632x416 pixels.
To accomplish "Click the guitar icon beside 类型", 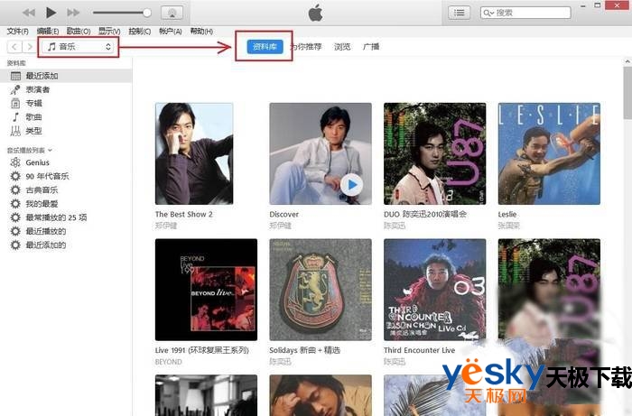I will [x=15, y=131].
